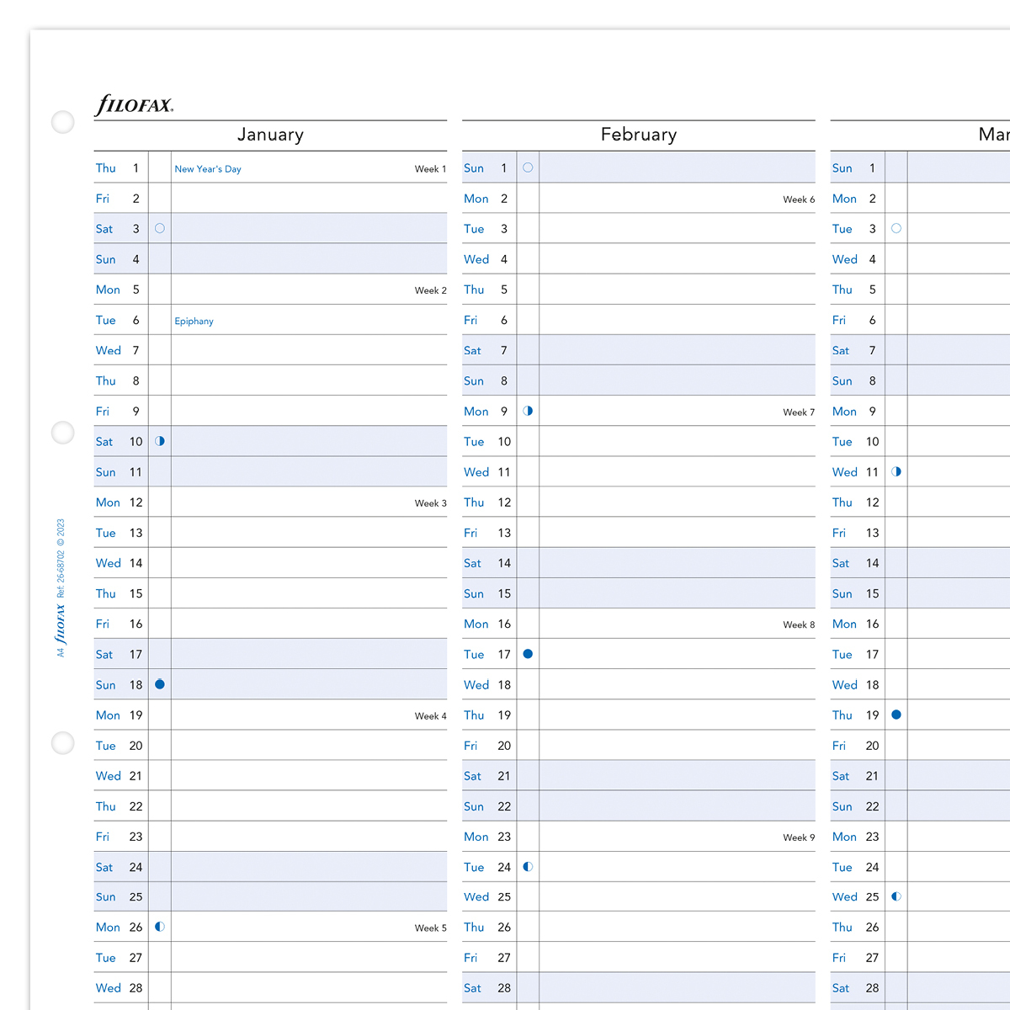Click the Week 3 label in January
Image resolution: width=1010 pixels, height=1010 pixels.
(430, 503)
